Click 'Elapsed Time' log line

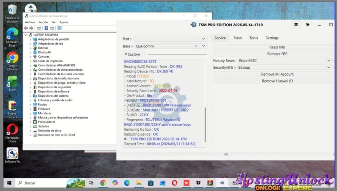(x=160, y=144)
